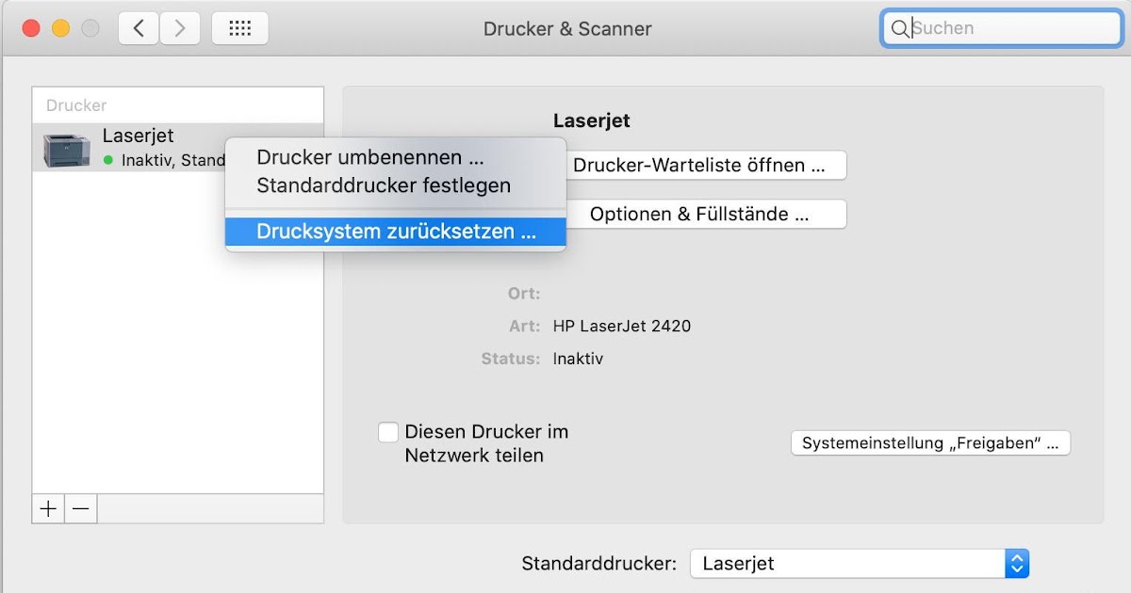Click the plus icon to add printer
This screenshot has width=1131, height=593.
[x=48, y=509]
